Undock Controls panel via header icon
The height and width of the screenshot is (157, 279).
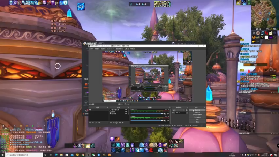(205, 107)
